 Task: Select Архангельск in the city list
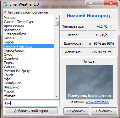pyautogui.click(x=29, y=26)
